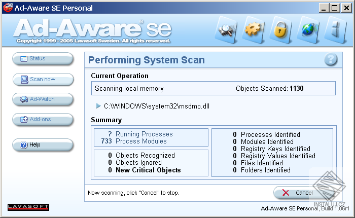Click 'Modules Identified' row
Image resolution: width=355 pixels, height=218 pixels.
263,142
